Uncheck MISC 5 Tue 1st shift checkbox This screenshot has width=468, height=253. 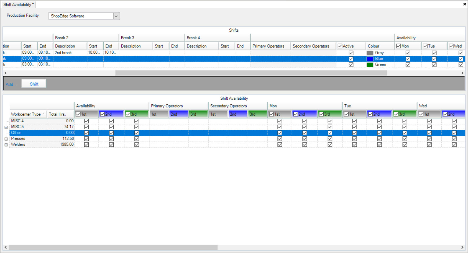tap(354, 127)
